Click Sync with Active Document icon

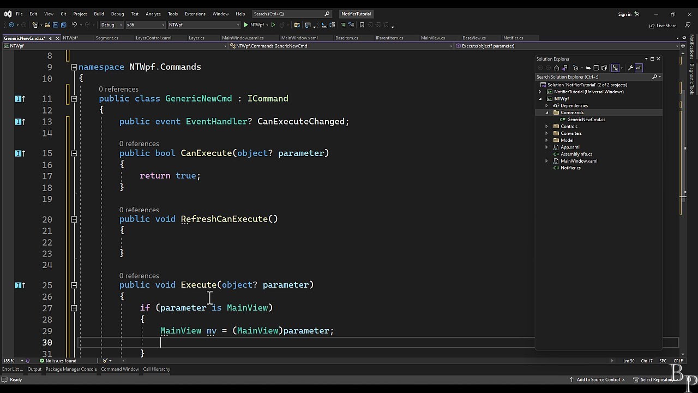pos(588,68)
